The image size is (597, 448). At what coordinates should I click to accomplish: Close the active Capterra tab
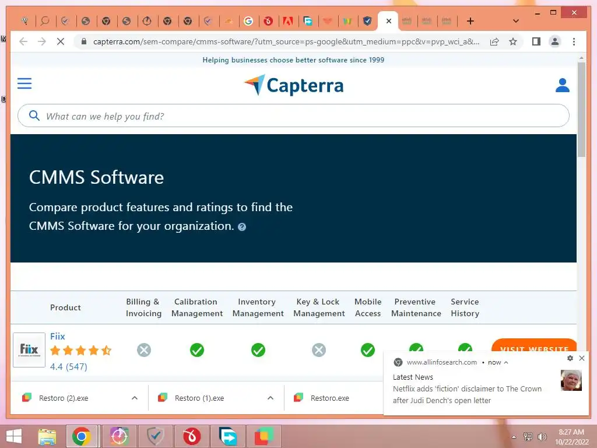(388, 21)
